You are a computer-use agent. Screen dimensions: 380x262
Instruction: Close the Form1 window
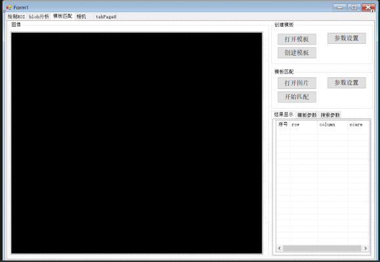368,7
